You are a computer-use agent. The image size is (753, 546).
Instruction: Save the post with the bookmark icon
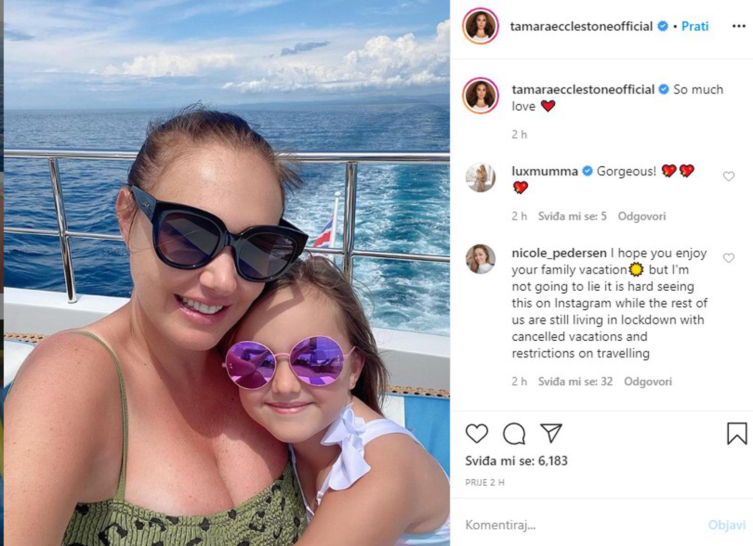pyautogui.click(x=737, y=433)
